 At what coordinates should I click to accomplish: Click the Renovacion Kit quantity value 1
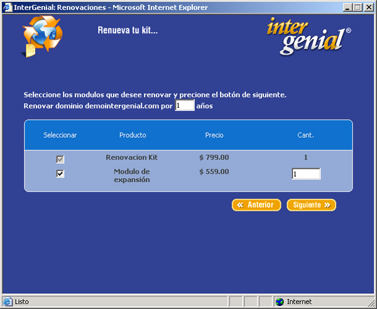coord(305,157)
